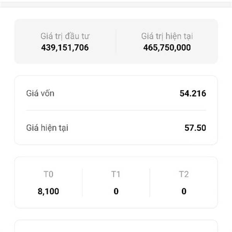Image resolution: width=232 pixels, height=232 pixels.
Task: Tap the grey header strip at the top
Action: click(116, 4)
